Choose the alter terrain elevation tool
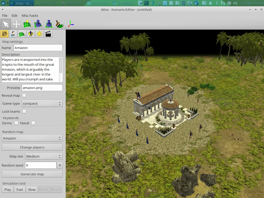 [27, 24]
